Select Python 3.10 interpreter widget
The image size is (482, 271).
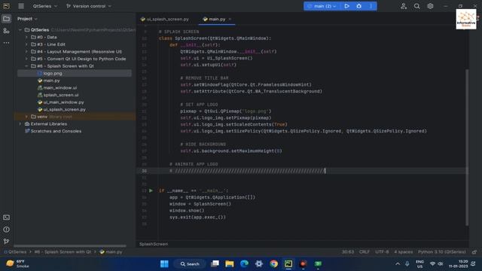tap(442, 252)
